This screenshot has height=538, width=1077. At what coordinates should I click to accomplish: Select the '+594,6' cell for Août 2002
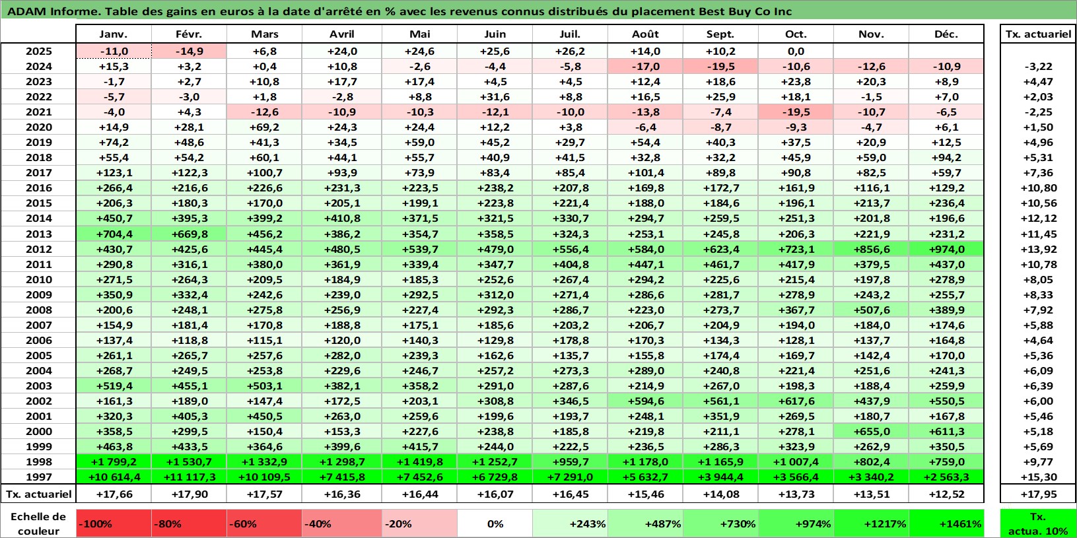[x=645, y=401]
